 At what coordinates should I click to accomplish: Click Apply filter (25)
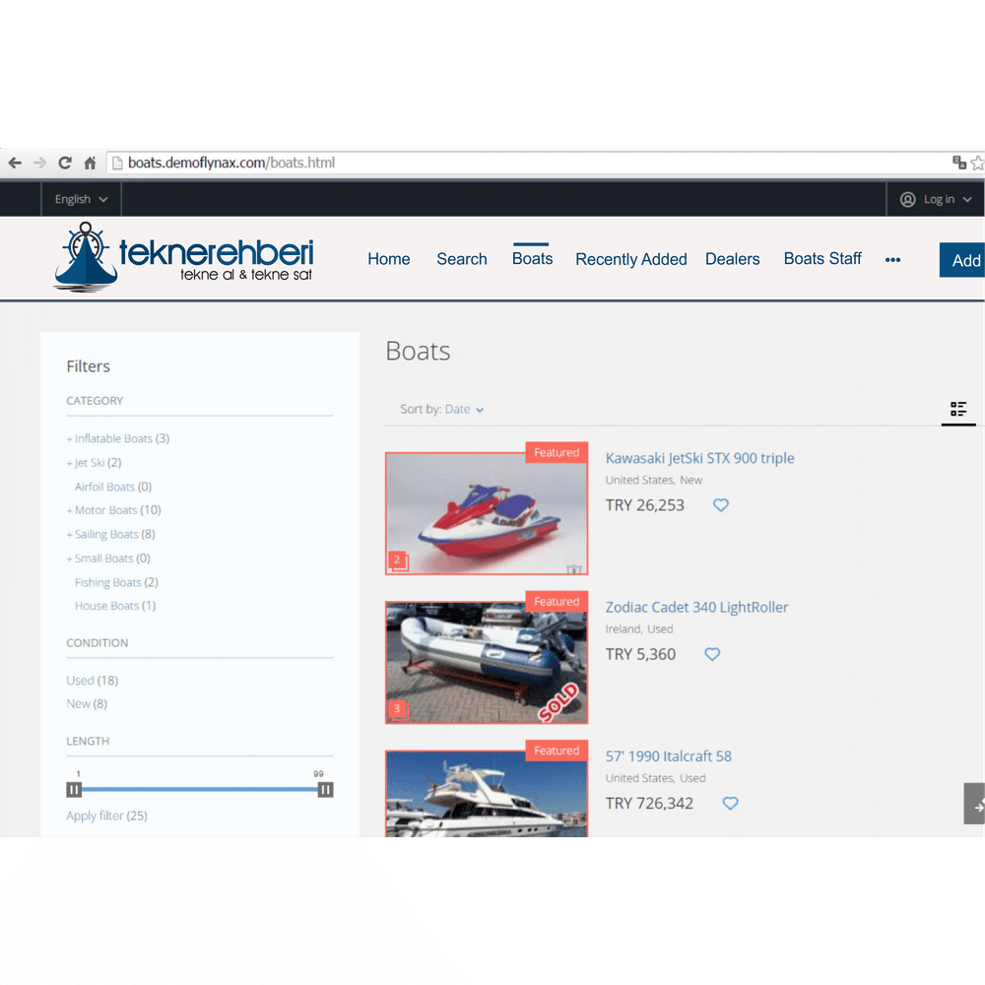tap(106, 816)
